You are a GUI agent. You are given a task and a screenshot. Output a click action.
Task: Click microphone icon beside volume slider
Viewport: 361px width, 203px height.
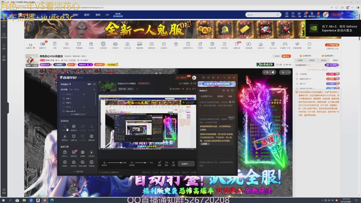(x=104, y=162)
